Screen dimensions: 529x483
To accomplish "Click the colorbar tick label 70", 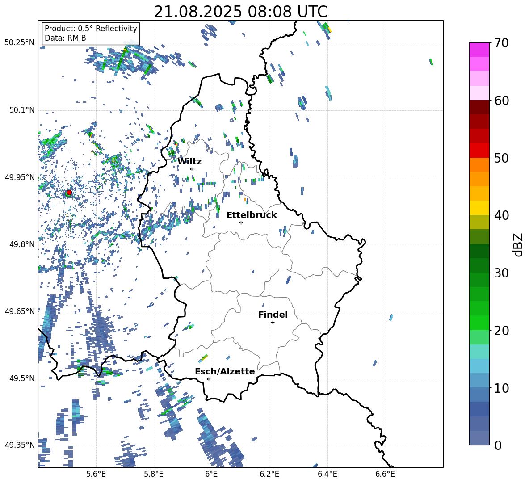I will [501, 43].
